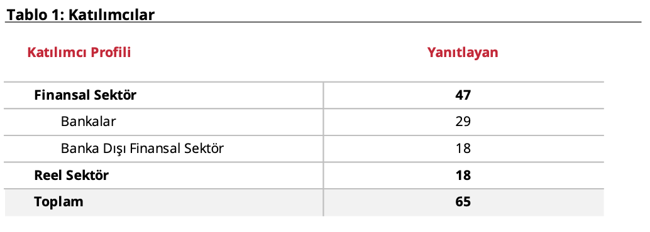Click the word 'Tablo' in the title
Image resolution: width=650 pixels, height=232 pixels.
25,15
